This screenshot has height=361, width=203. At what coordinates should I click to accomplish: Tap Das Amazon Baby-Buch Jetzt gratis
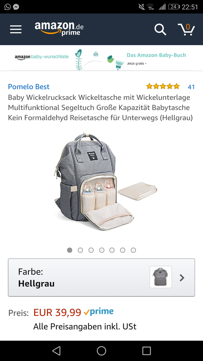156,59
